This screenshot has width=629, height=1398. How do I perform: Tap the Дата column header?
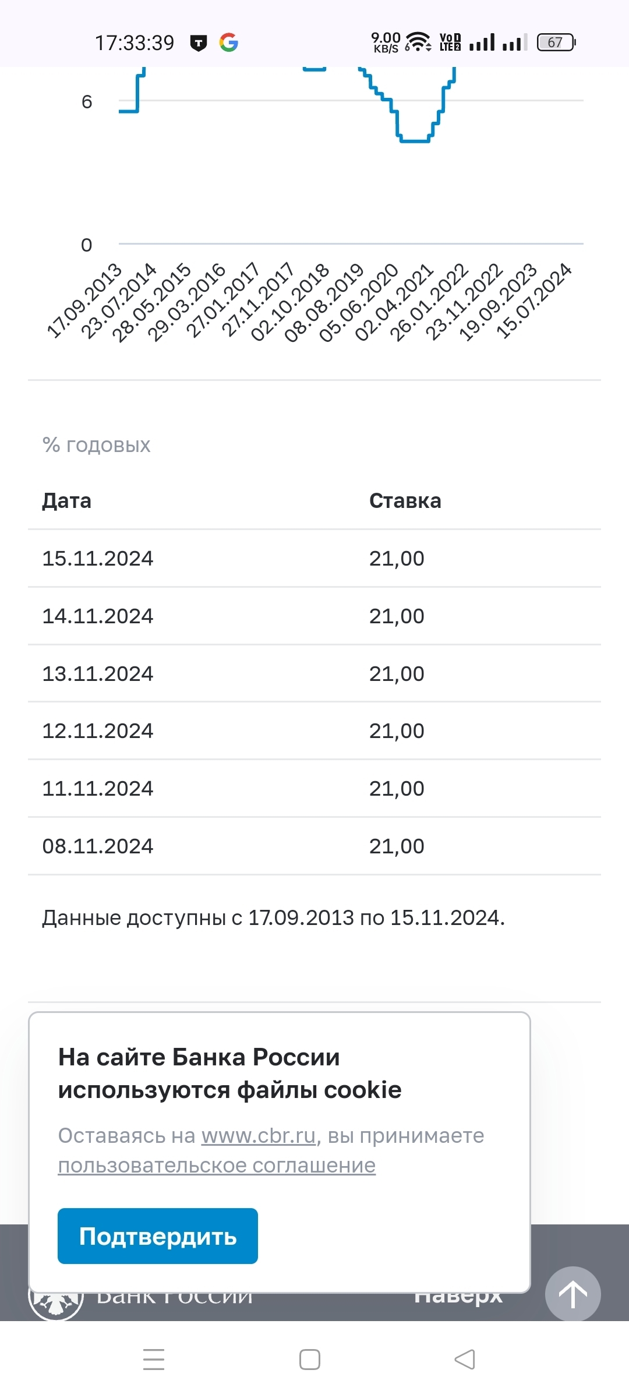click(66, 500)
